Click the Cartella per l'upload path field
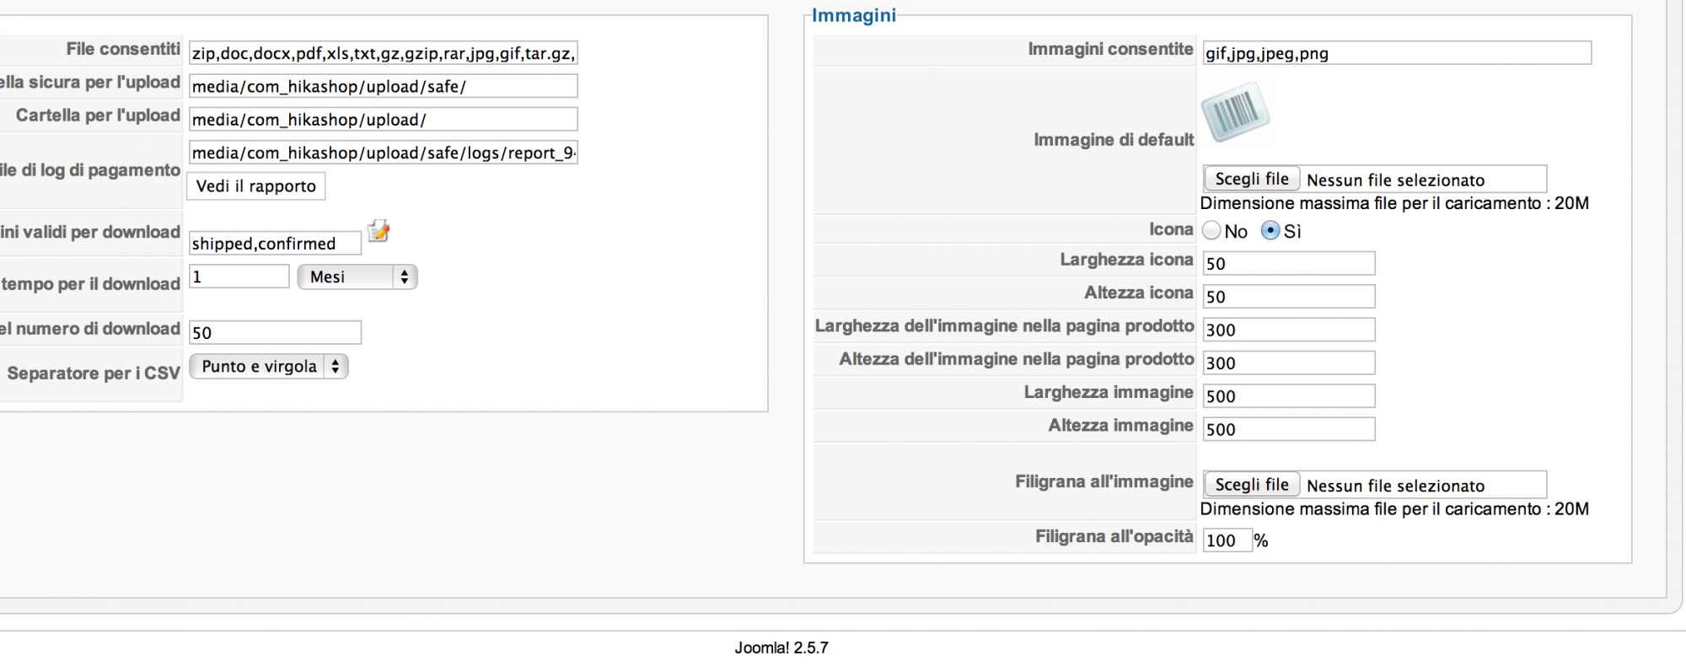Viewport: 1686px width, 672px height. (384, 120)
